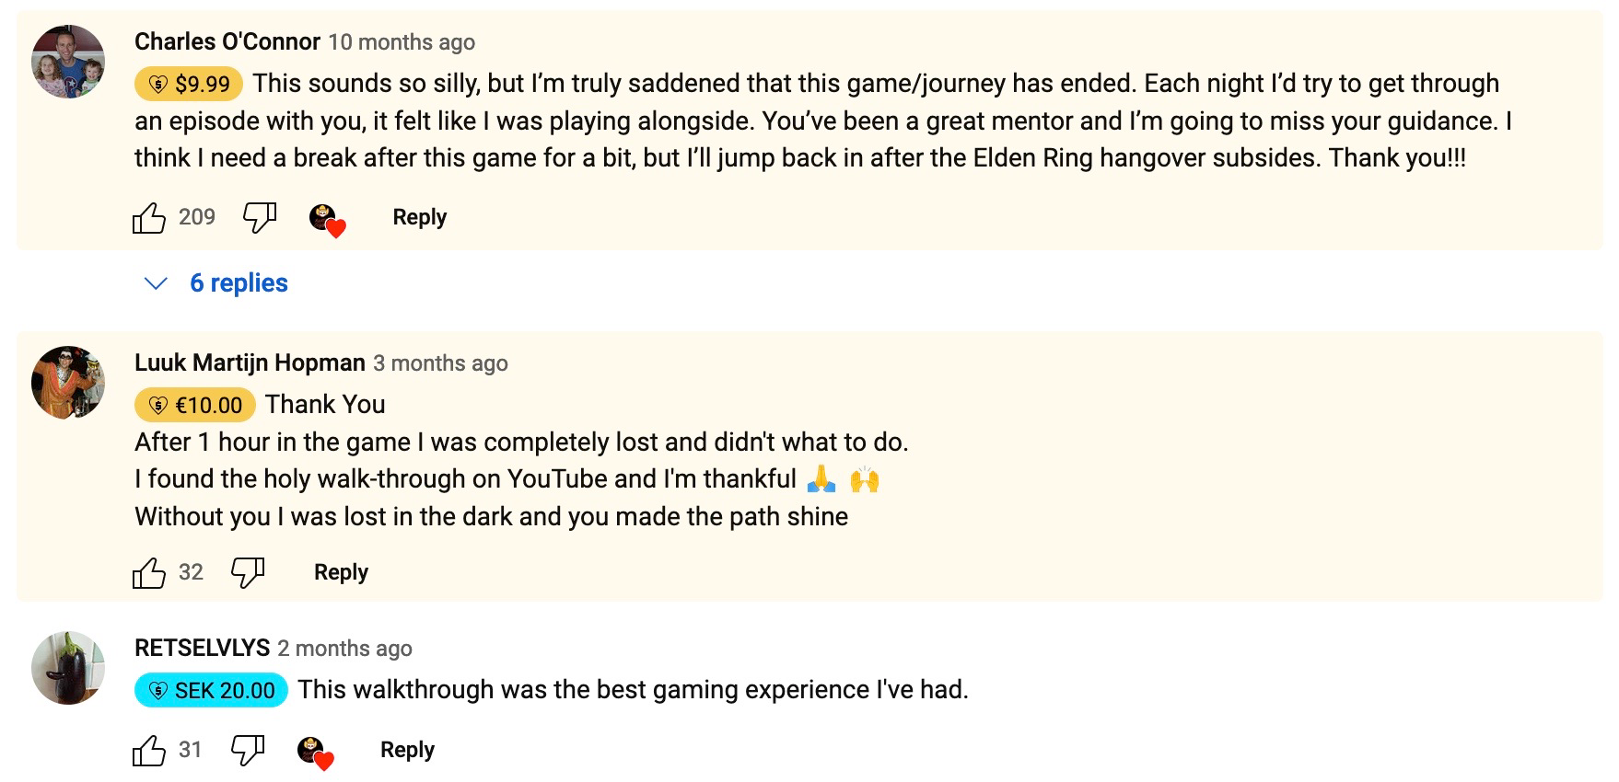Open Luuk Martijn Hopman's avatar
Viewport: 1619px width, 782px height.
pos(68,382)
